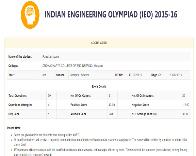
Task: Click the 'No. Of Qs Correct' label
Action: (80, 96)
